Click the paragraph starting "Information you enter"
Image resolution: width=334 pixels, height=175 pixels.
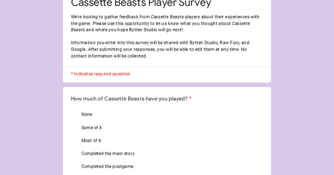pos(160,49)
